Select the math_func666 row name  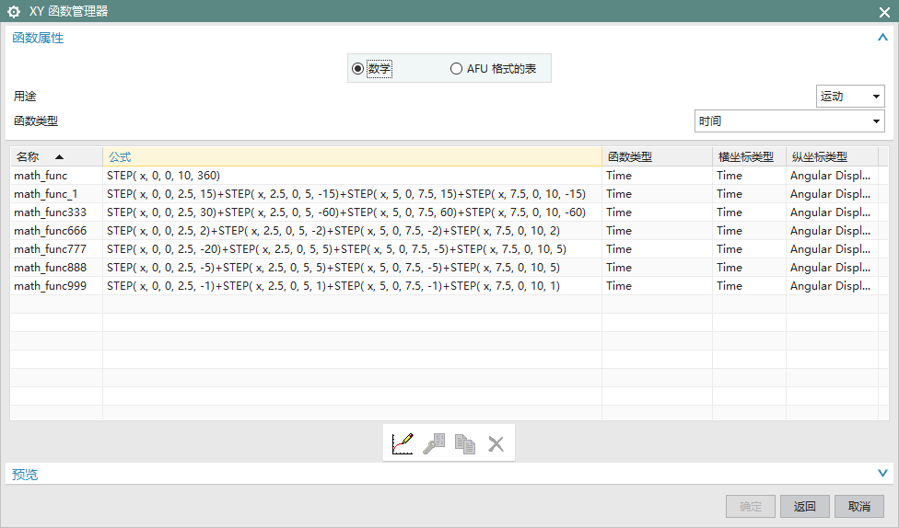[x=50, y=231]
